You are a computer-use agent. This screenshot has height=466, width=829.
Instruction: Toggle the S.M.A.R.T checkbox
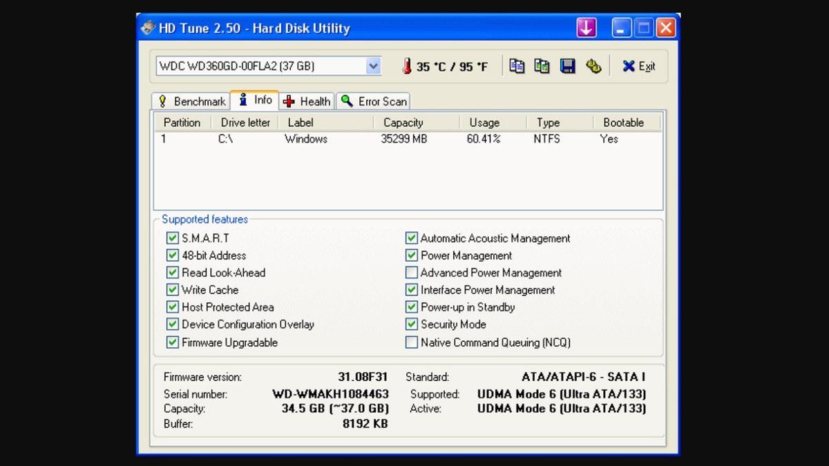click(173, 238)
